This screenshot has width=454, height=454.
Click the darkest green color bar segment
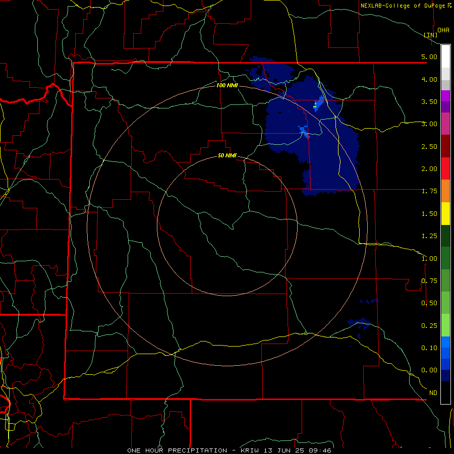tap(445, 236)
